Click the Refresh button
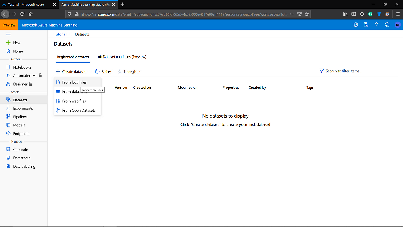This screenshot has width=403, height=227. (x=104, y=71)
